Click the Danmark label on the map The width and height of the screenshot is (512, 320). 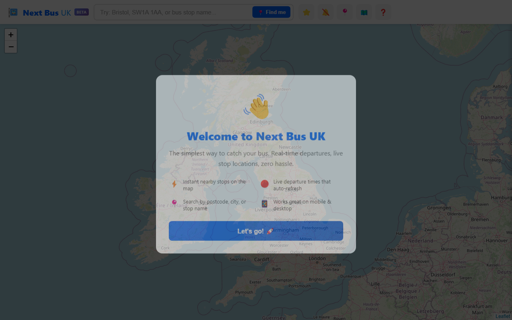(492, 117)
